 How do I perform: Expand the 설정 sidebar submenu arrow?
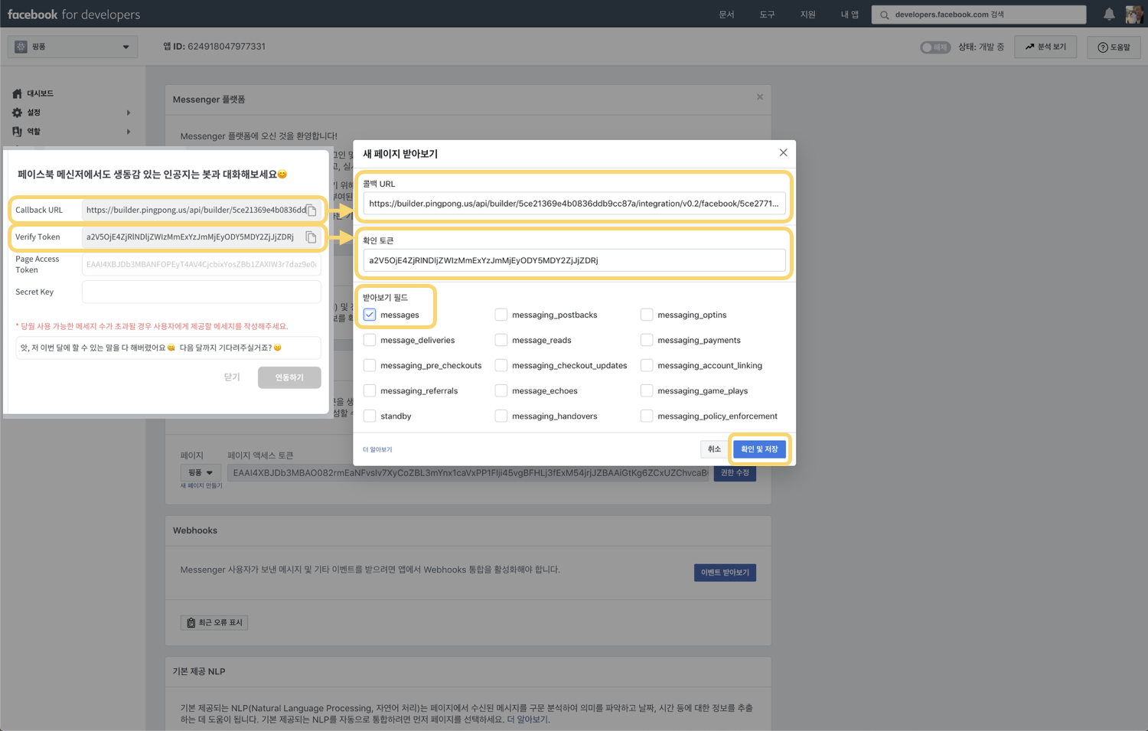[129, 113]
